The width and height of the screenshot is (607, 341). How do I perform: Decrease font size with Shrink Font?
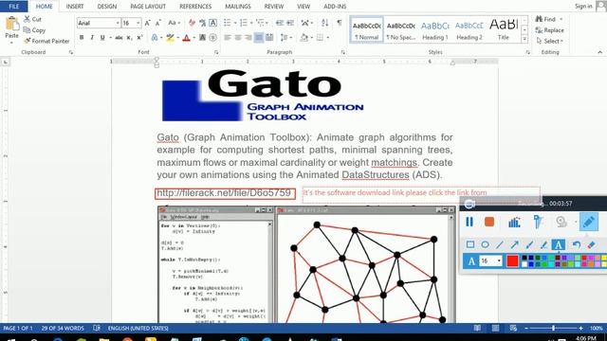click(x=158, y=23)
